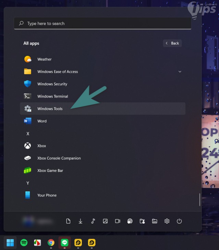Open Windows Tools gear icon

(x=28, y=109)
